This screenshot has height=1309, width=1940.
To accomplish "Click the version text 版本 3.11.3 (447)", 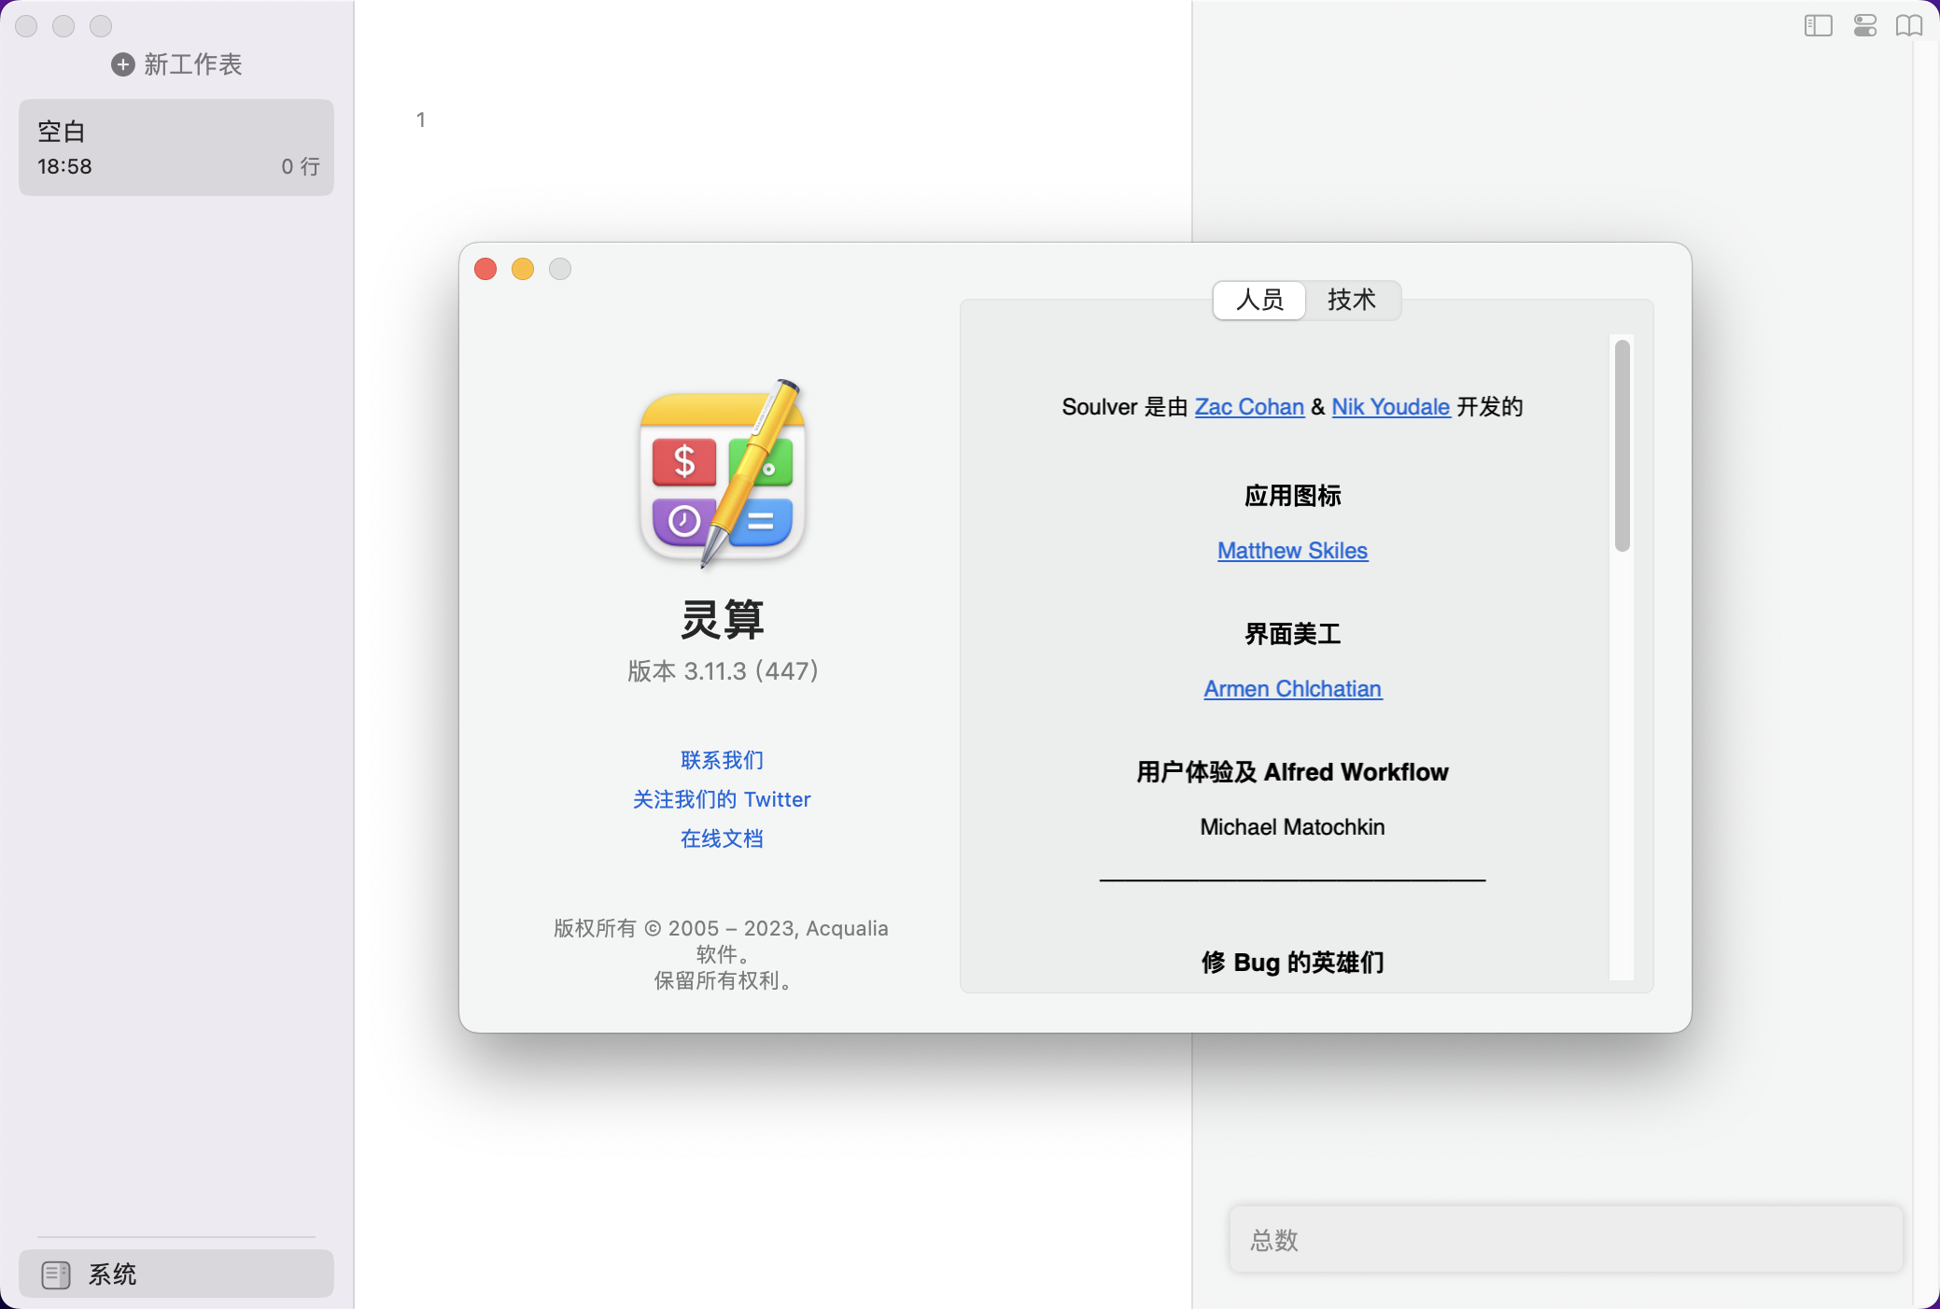I will click(x=723, y=671).
